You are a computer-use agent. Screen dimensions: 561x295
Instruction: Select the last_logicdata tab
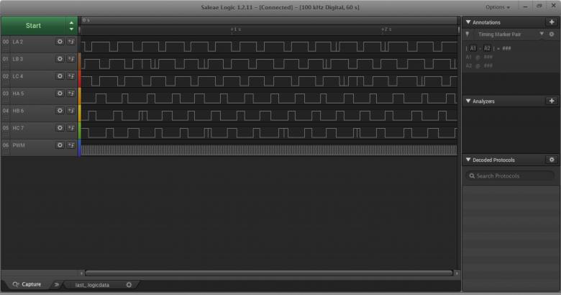(x=93, y=285)
